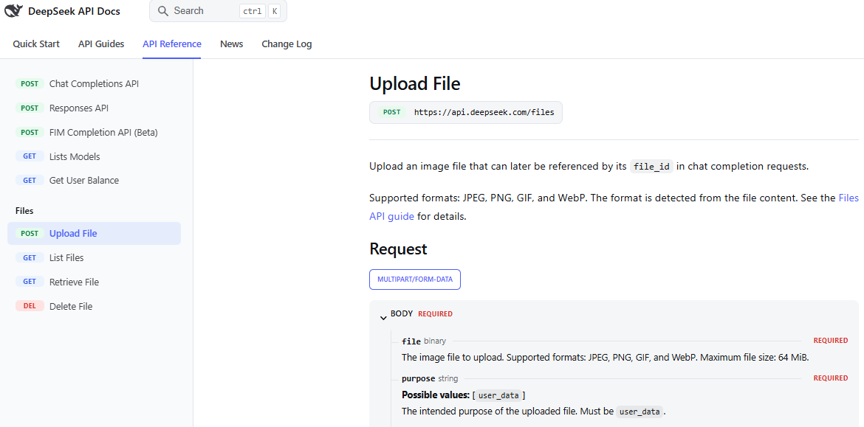This screenshot has width=864, height=427.
Task: Open Retrieve File sidebar entry
Action: 95,282
